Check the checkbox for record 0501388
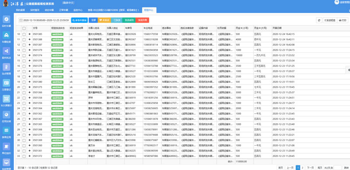350x170 pixels. [x=24, y=39]
